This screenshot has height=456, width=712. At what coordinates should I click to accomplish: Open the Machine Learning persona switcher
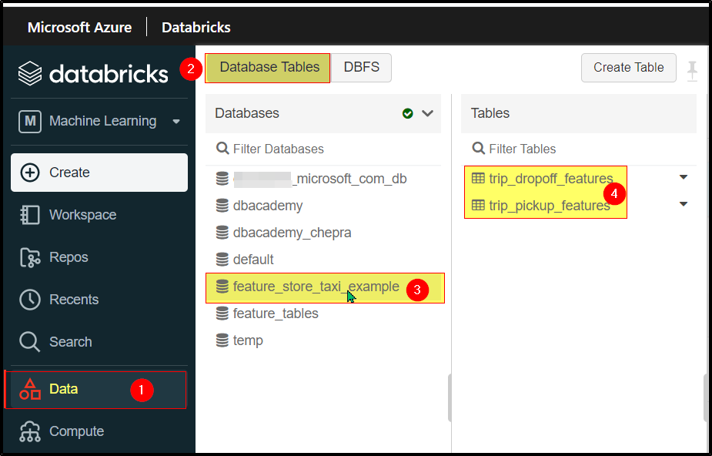click(x=99, y=121)
